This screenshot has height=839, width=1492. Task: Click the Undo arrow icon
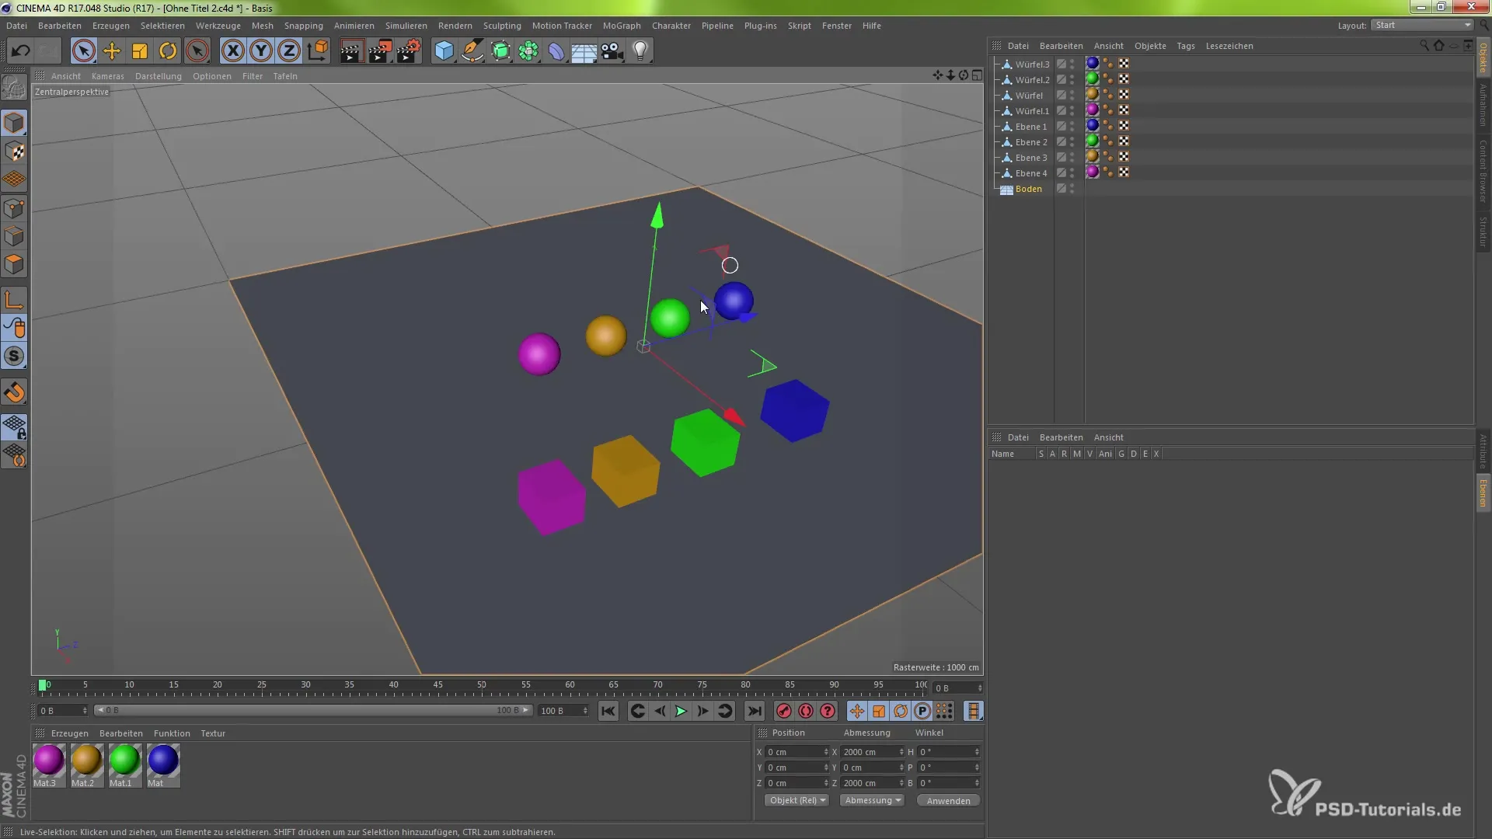click(21, 51)
